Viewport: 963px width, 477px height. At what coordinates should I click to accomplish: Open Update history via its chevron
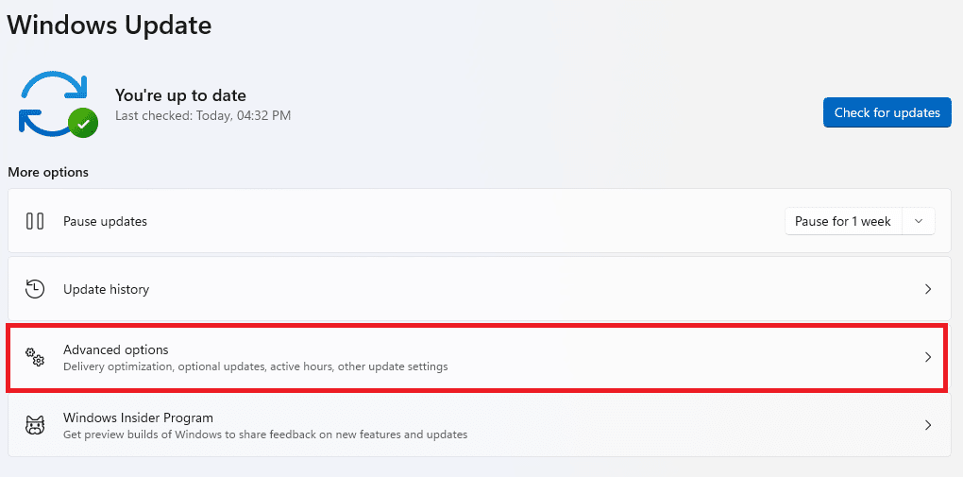tap(928, 289)
